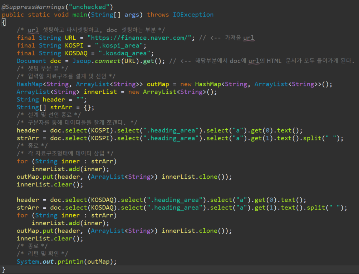Click KOSDAQ in the header assignment line
This screenshot has width=359, height=274.
click(102, 200)
